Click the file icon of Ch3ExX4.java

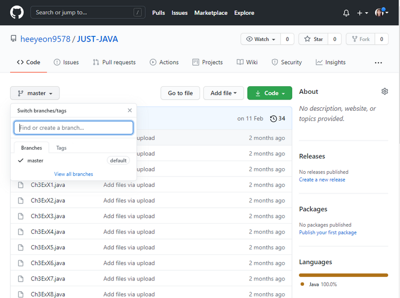click(21, 232)
